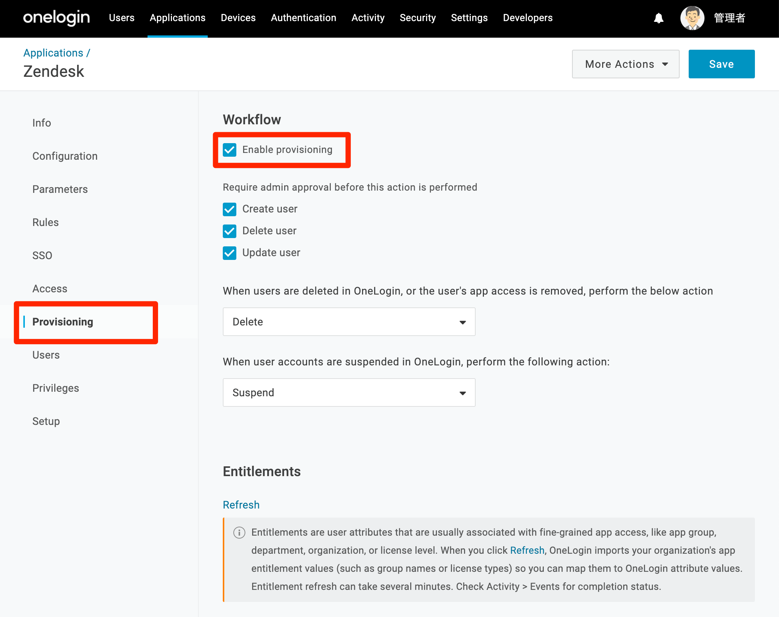Click Refresh link inside the info note
The width and height of the screenshot is (779, 617).
tap(527, 550)
